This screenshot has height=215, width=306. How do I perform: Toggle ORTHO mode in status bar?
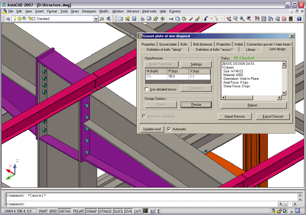coord(65,211)
